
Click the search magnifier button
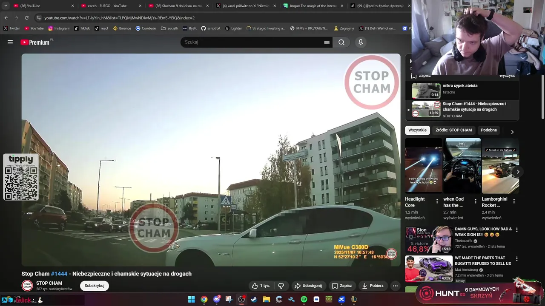(x=341, y=42)
